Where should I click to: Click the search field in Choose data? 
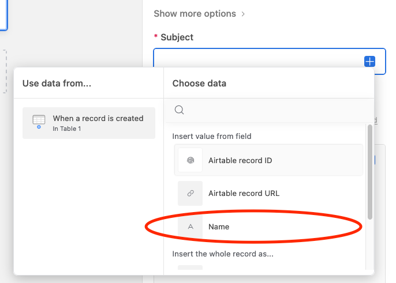coord(269,110)
